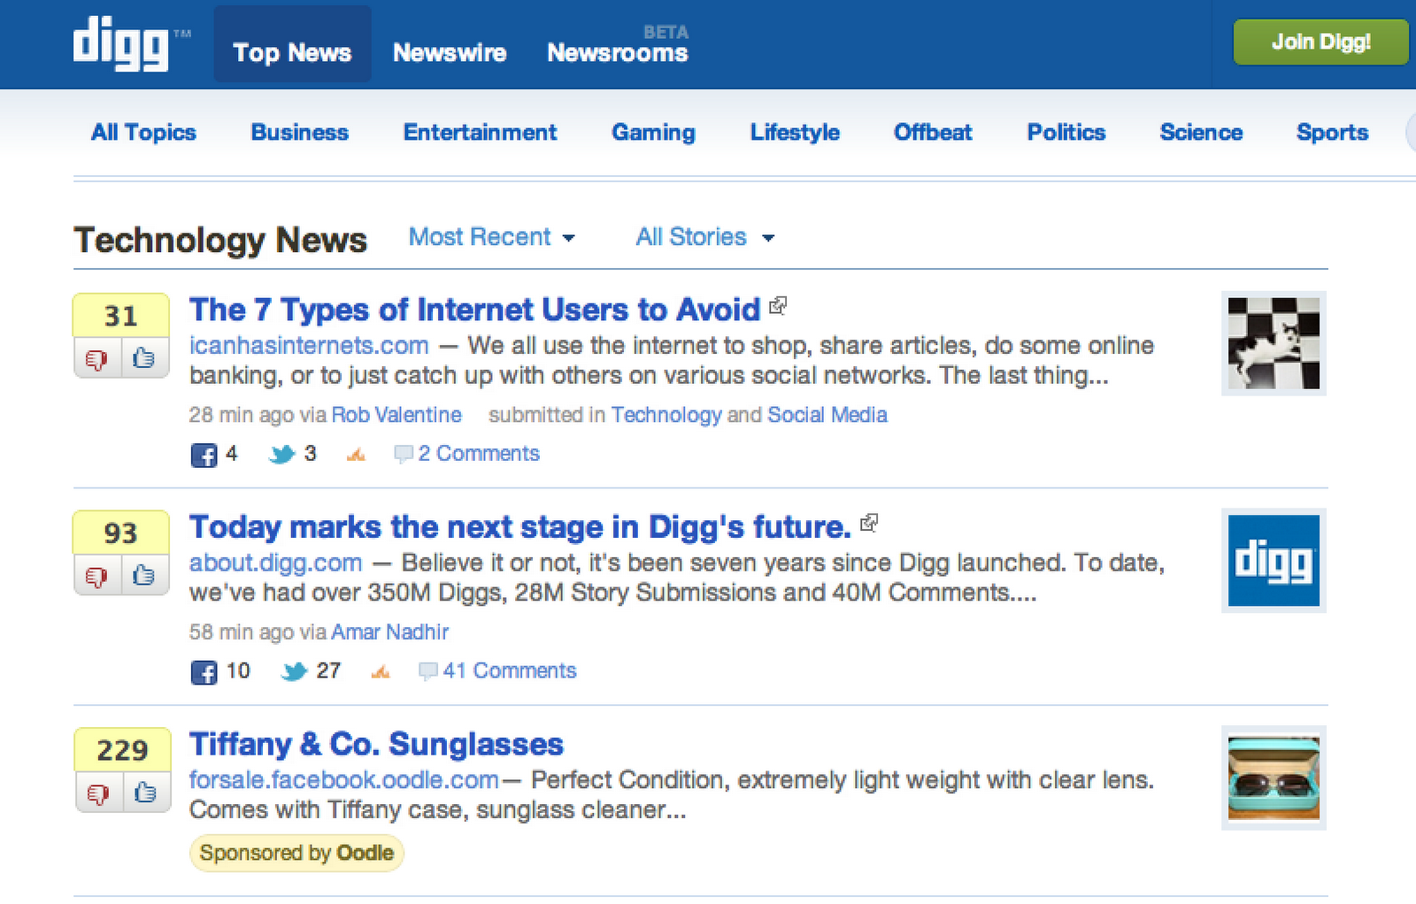Select the Politics topic
1416x904 pixels.
point(1066,132)
